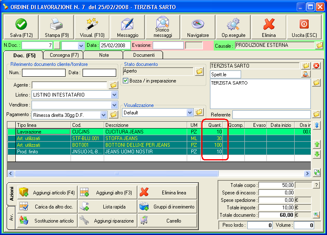This screenshot has height=235, width=327.
Task: Launch the Navigatore compass tool
Action: [198, 27]
